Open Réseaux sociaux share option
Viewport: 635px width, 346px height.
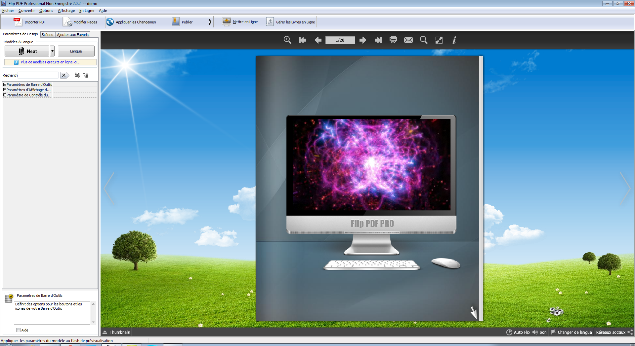(x=614, y=332)
